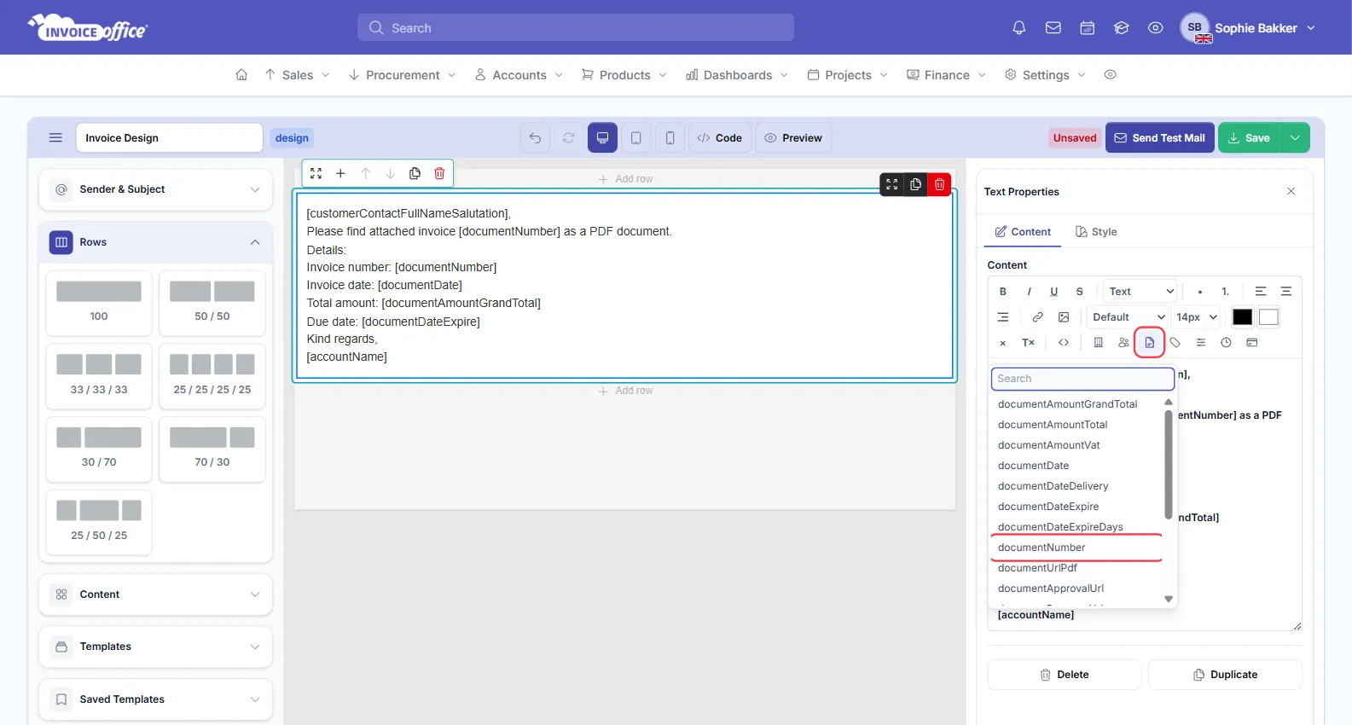Insert an image in the text editor
The width and height of the screenshot is (1352, 725).
point(1064,317)
